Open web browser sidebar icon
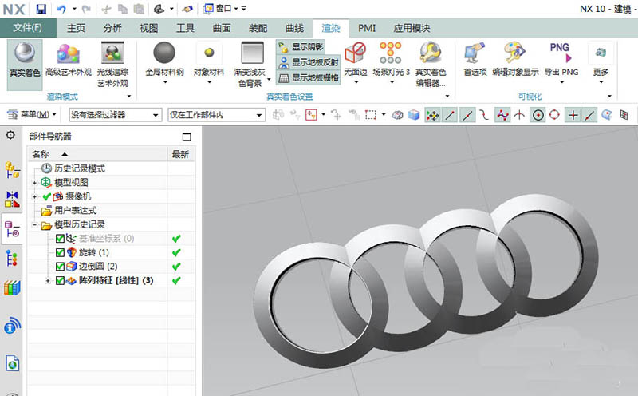638x396 pixels. pos(13,363)
